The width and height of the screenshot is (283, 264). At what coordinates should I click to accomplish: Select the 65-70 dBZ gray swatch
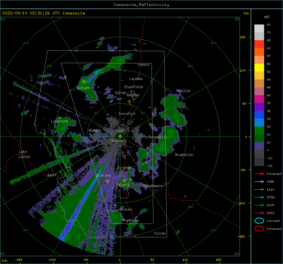point(259,36)
